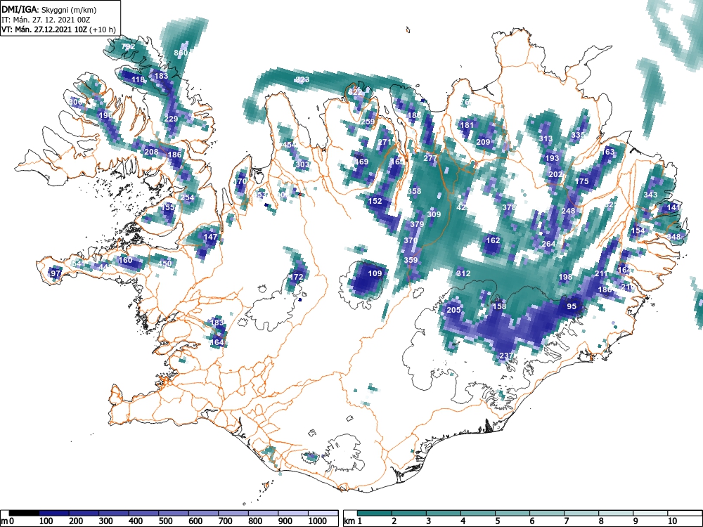This screenshot has width=703, height=527.
Task: Click the visibility value 202
Action: 555,174
